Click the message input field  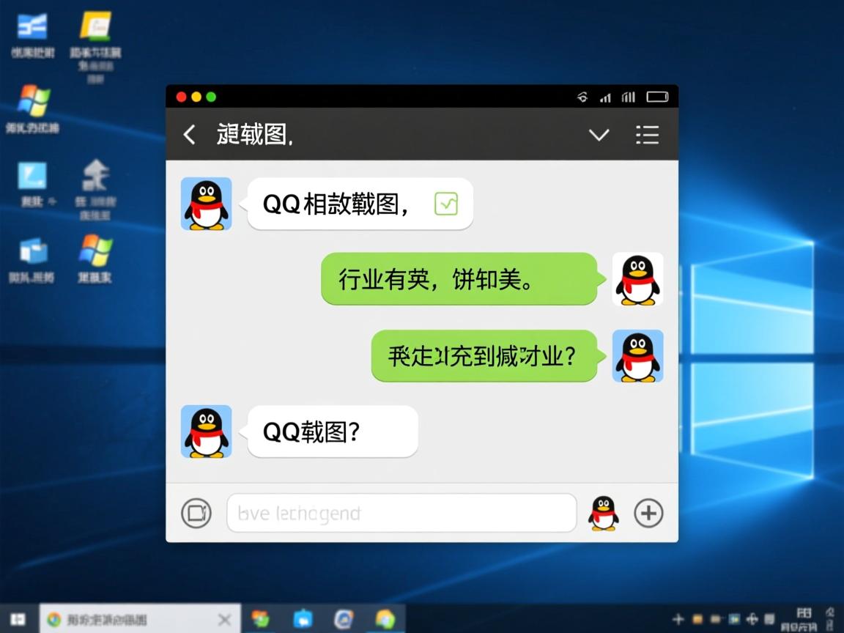pyautogui.click(x=401, y=513)
